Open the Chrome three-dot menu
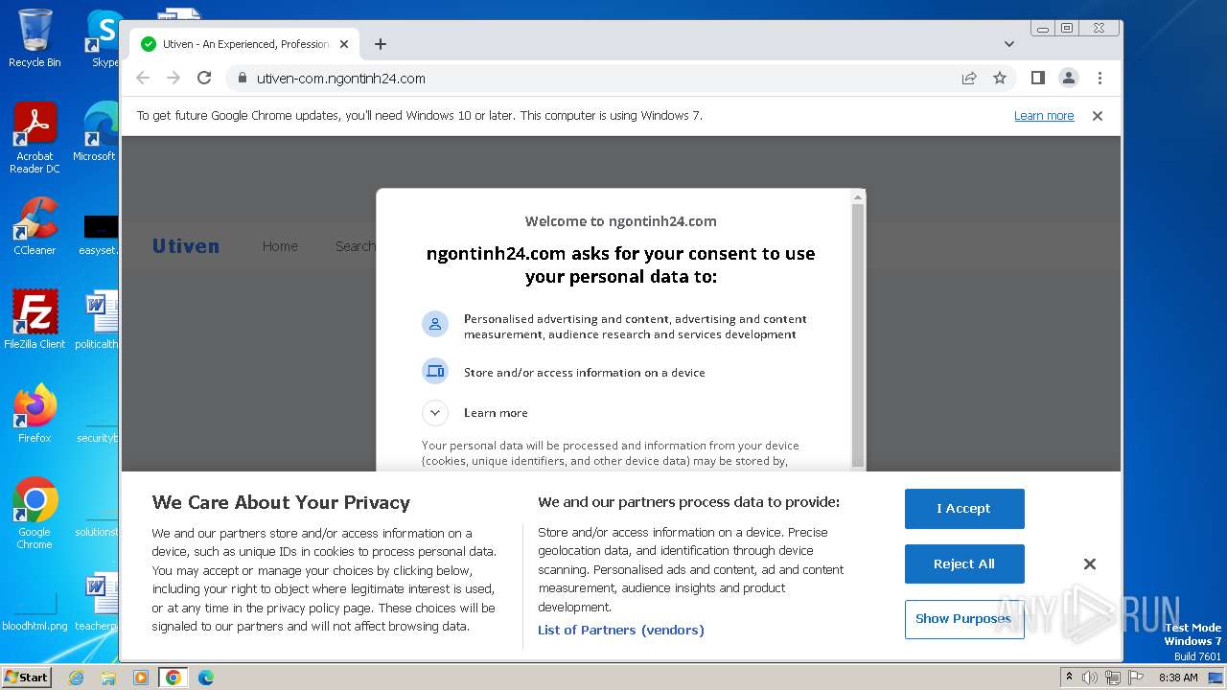1227x690 pixels. (x=1100, y=79)
